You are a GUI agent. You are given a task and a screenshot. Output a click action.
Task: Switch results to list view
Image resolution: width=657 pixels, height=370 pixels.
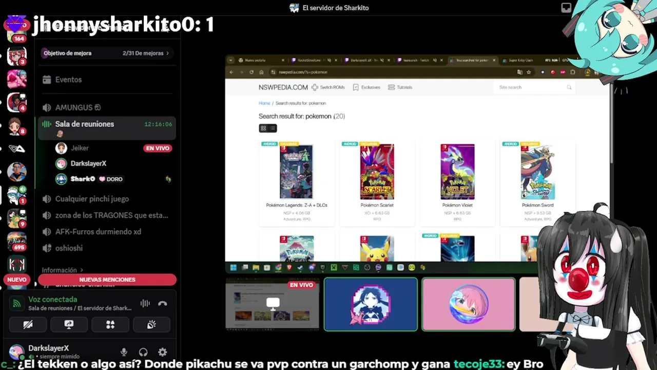point(273,128)
